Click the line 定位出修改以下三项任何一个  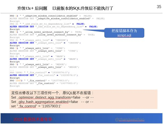click(52, 93)
